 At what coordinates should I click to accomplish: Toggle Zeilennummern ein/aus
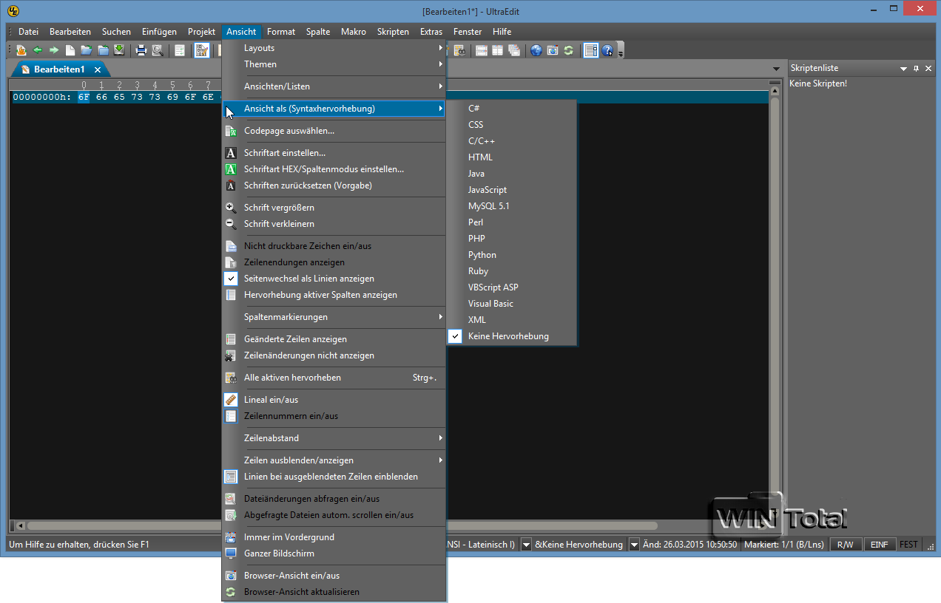click(x=334, y=416)
